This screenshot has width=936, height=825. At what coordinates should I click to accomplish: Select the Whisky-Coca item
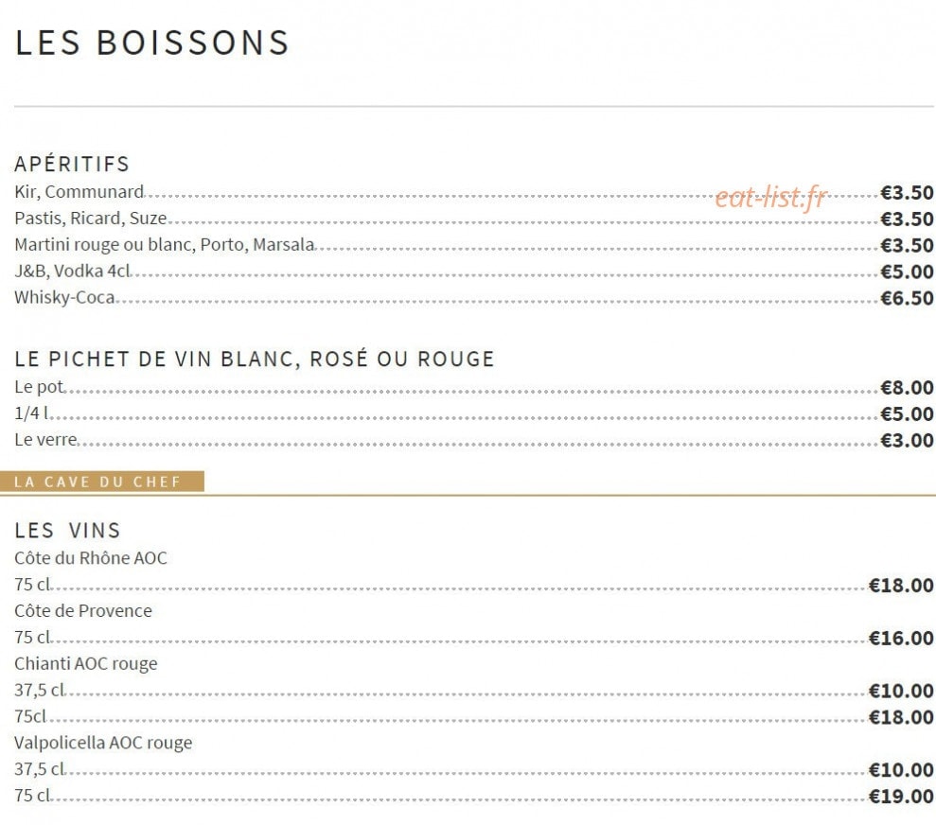[x=64, y=297]
